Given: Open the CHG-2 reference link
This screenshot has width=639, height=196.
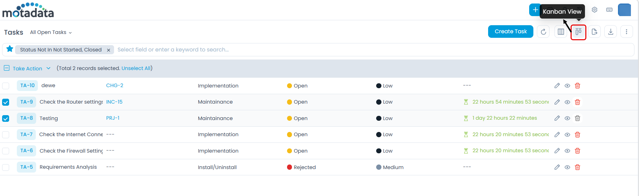Looking at the screenshot, I should 115,85.
